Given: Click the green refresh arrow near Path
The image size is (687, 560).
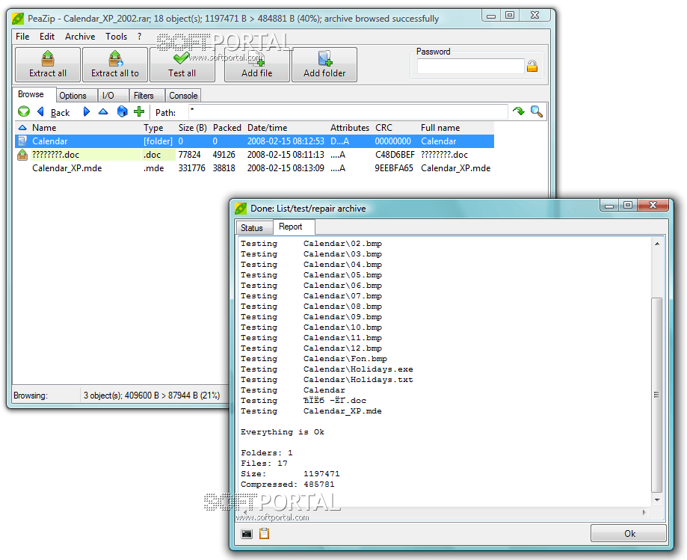Looking at the screenshot, I should (x=519, y=111).
